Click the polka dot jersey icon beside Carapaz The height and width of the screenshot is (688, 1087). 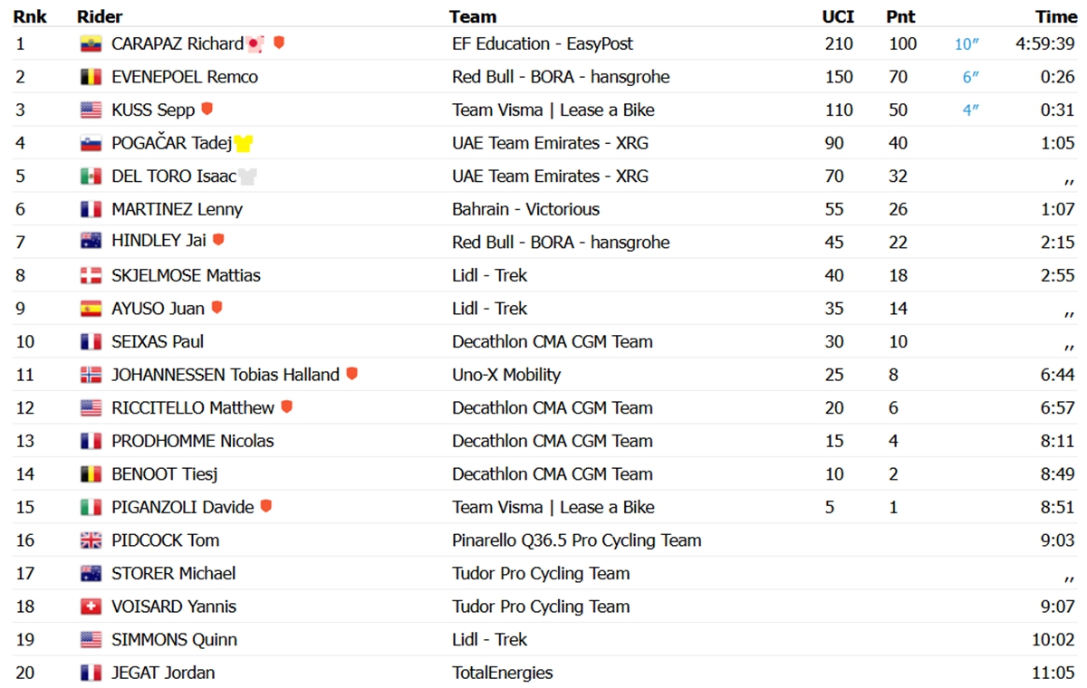255,43
